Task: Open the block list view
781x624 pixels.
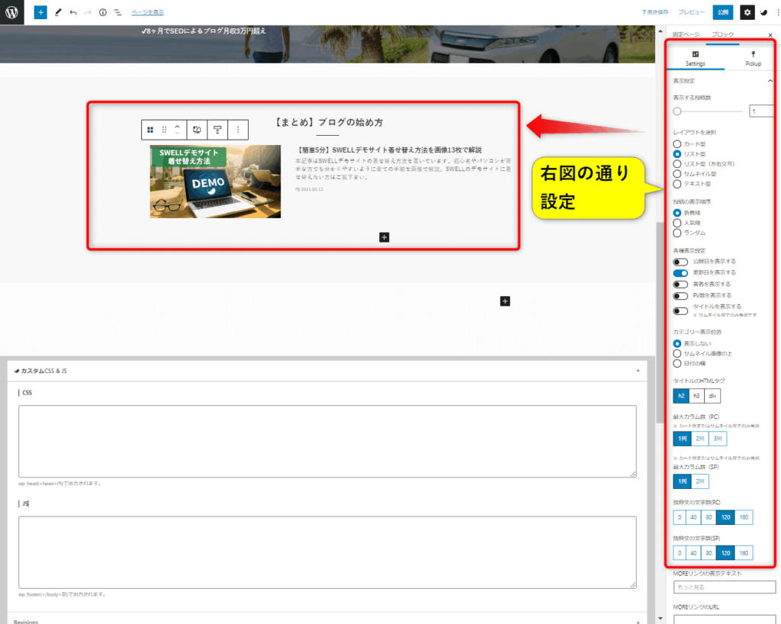Action: coord(117,12)
